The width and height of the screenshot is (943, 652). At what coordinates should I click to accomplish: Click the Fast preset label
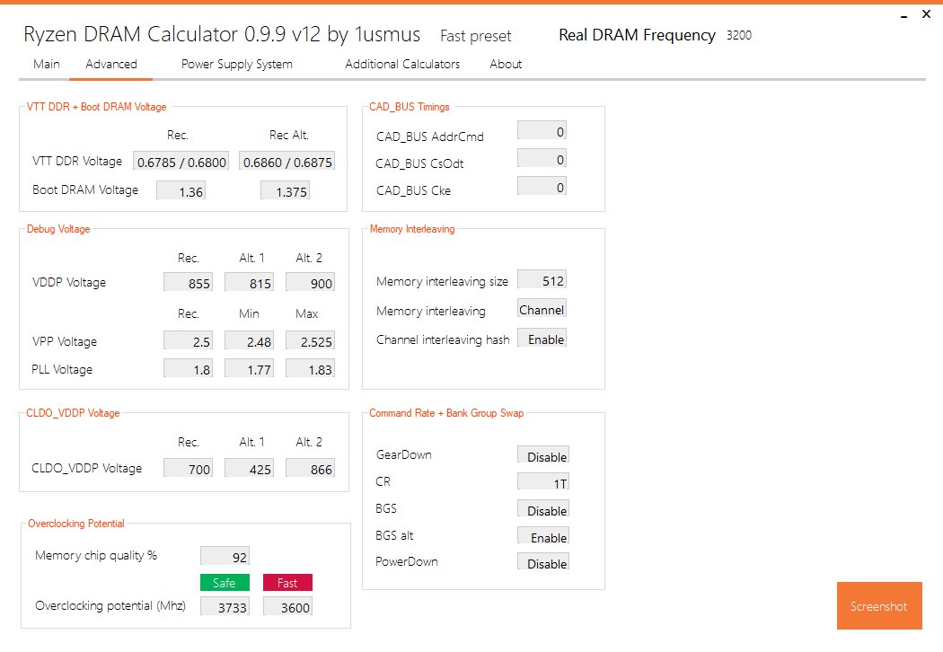tap(476, 36)
